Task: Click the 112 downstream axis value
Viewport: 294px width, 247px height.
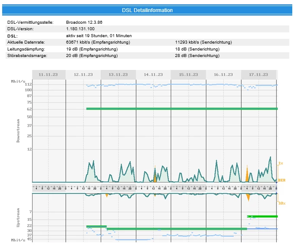Action: [28, 85]
